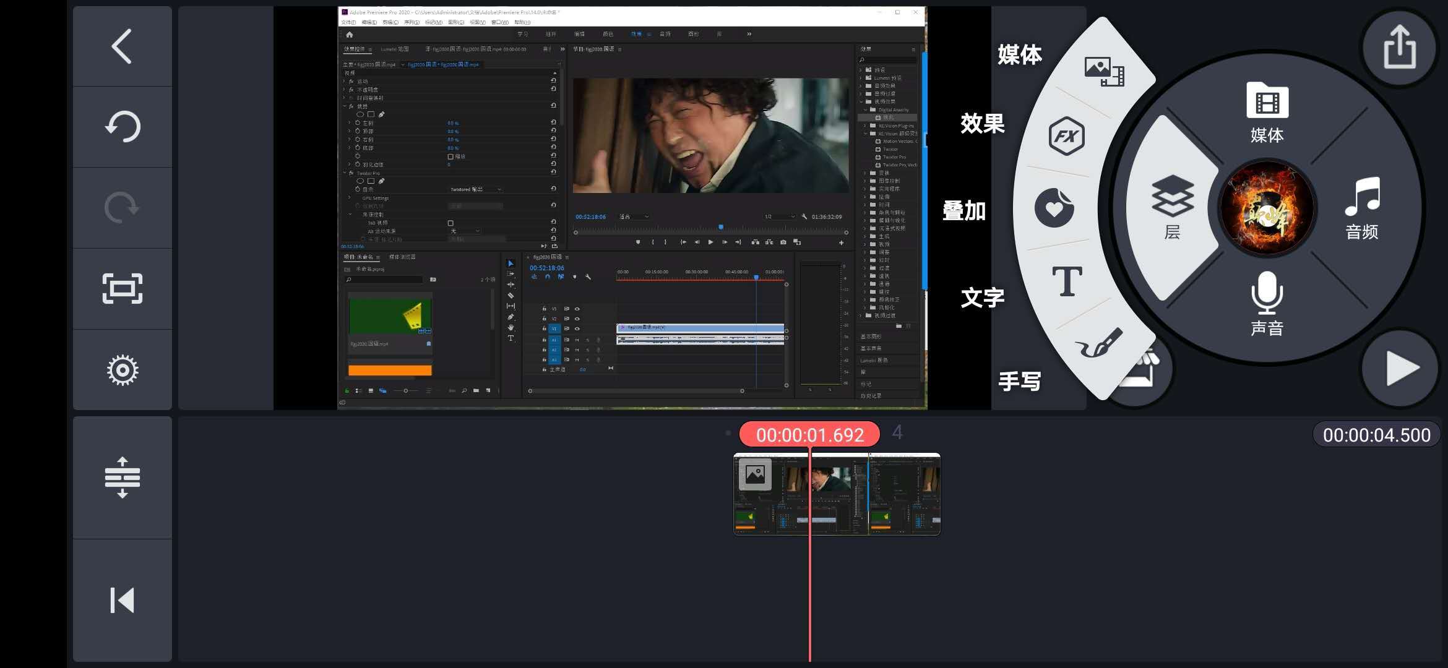Click the Premiere timeline playhead marker
The image size is (1448, 668).
pos(756,277)
